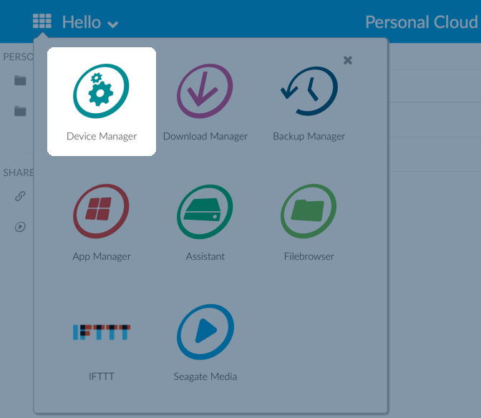The width and height of the screenshot is (481, 418).
Task: Select the second folder in sidebar
Action: coord(20,111)
